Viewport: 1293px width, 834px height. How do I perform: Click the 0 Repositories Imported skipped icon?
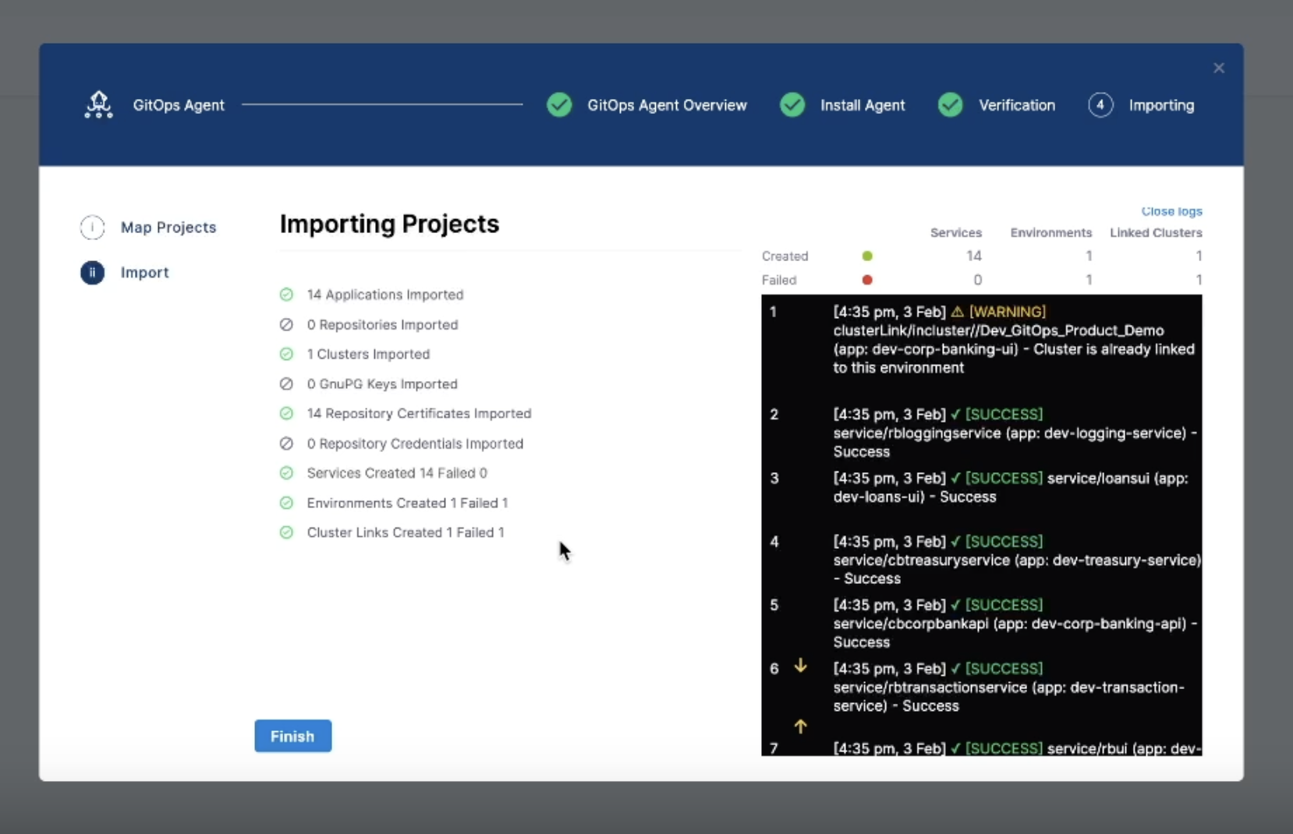tap(286, 324)
